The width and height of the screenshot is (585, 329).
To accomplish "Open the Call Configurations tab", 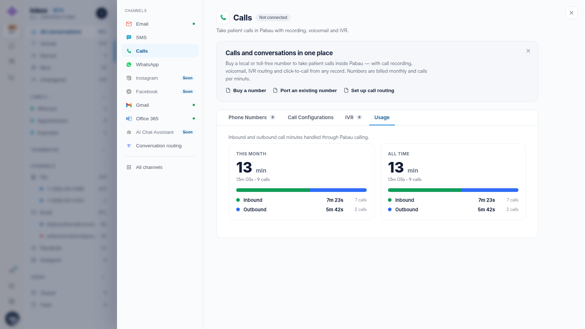I will pyautogui.click(x=311, y=117).
